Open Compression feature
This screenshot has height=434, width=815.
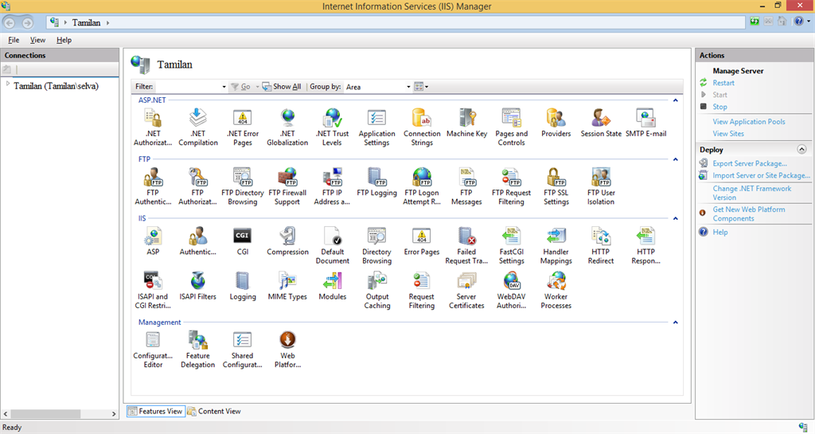point(287,241)
